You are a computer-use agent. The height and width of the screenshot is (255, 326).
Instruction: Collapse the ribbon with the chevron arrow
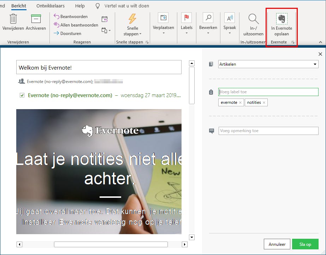coord(320,42)
